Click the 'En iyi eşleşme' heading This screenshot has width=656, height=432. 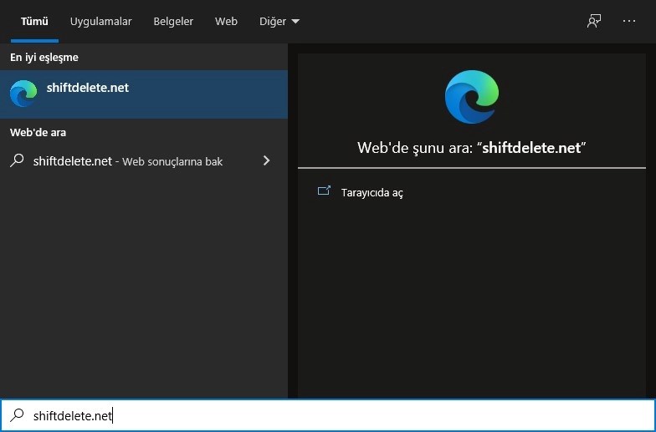click(x=44, y=57)
